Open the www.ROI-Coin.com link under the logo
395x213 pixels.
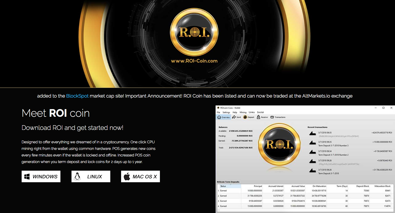[x=194, y=61]
